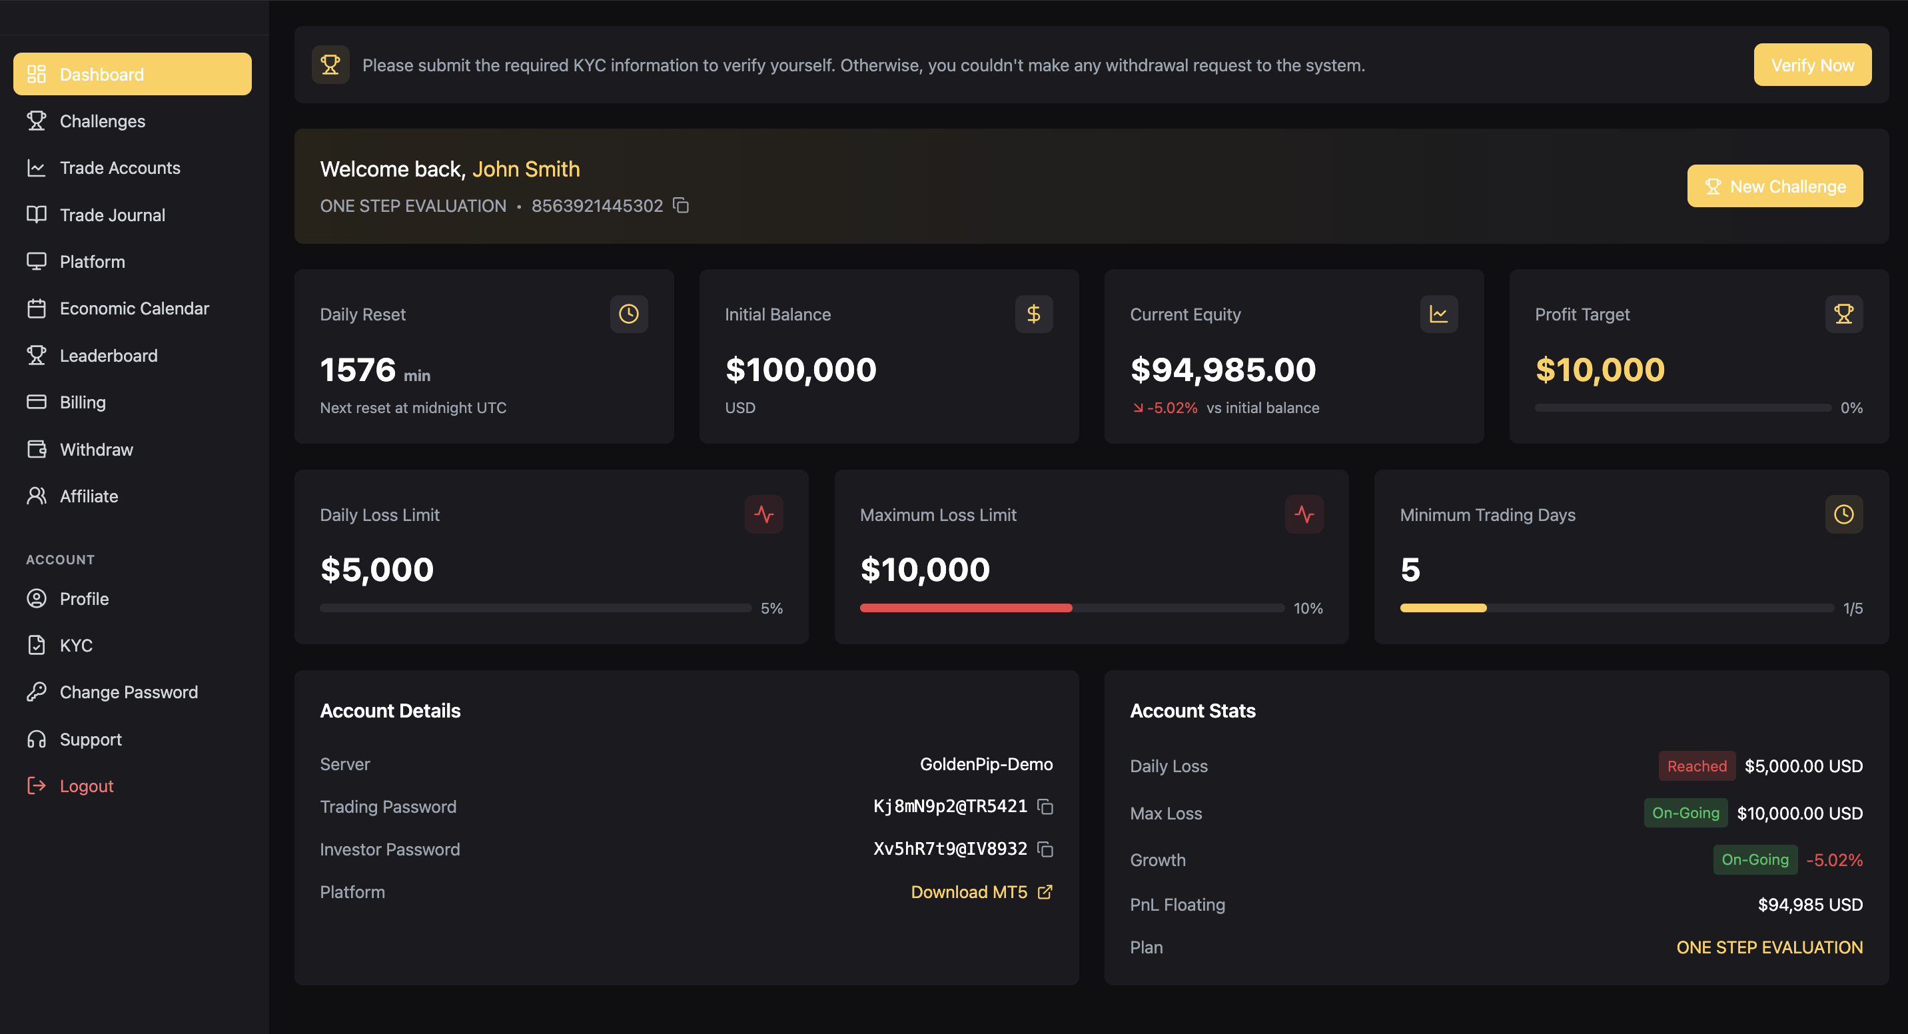Copy the Investor Password value
1908x1034 pixels.
pos(1045,849)
